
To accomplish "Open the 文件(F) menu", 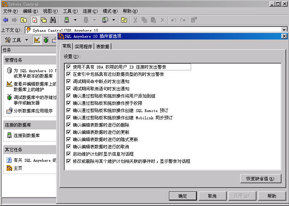I will [11, 11].
